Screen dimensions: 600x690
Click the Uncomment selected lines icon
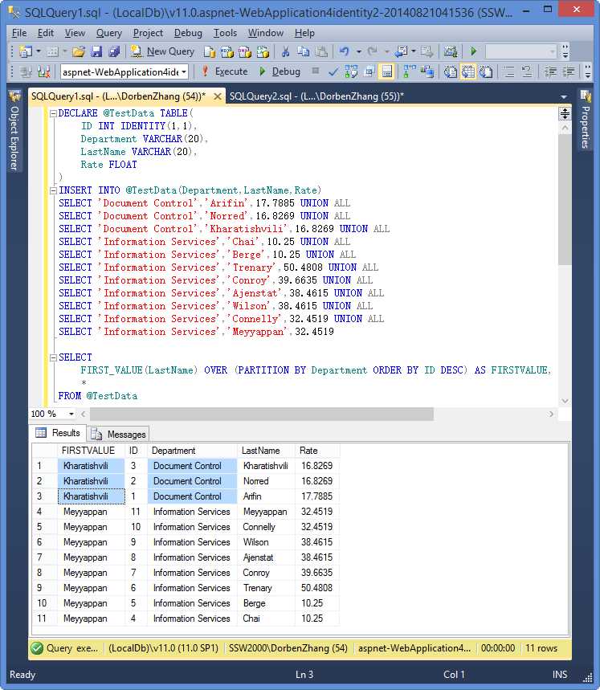(527, 71)
